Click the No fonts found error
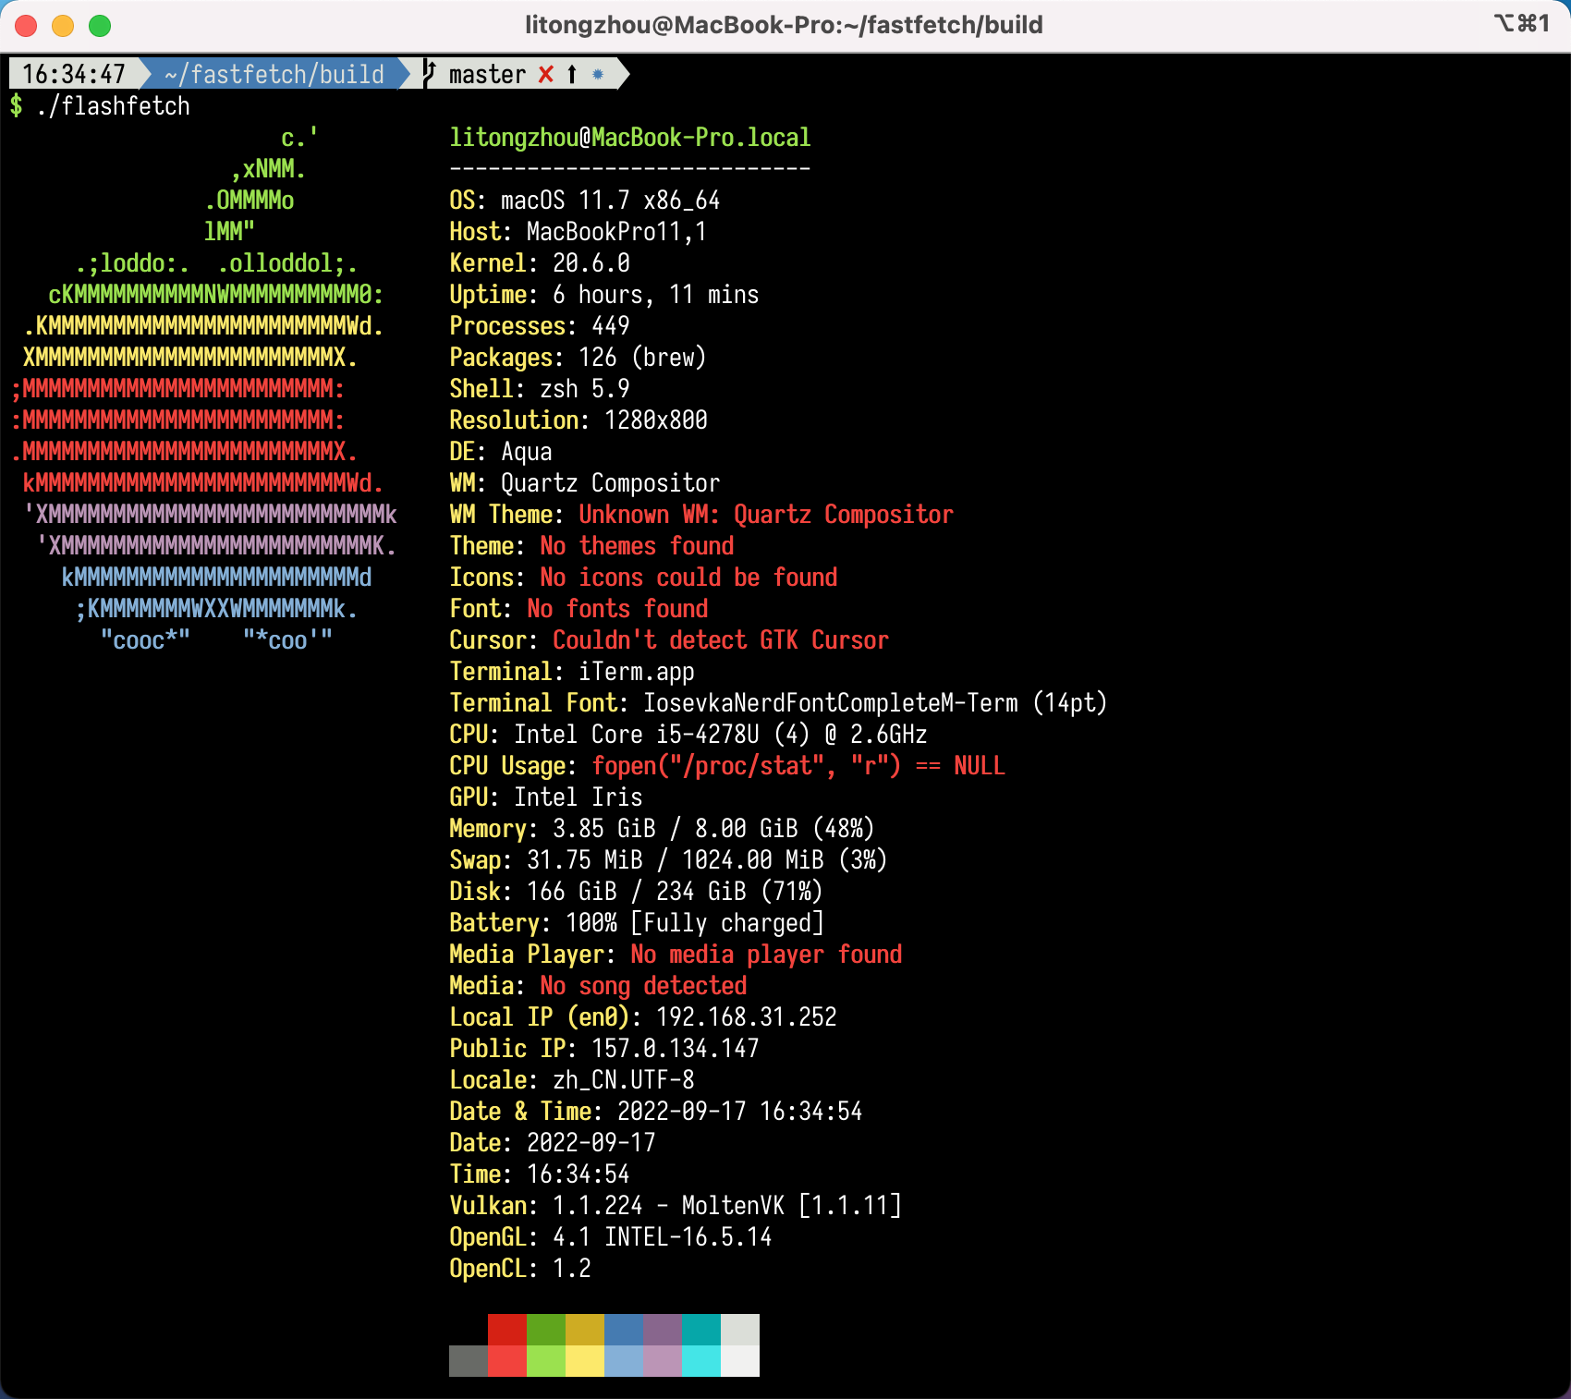Viewport: 1571px width, 1399px height. pos(617,609)
